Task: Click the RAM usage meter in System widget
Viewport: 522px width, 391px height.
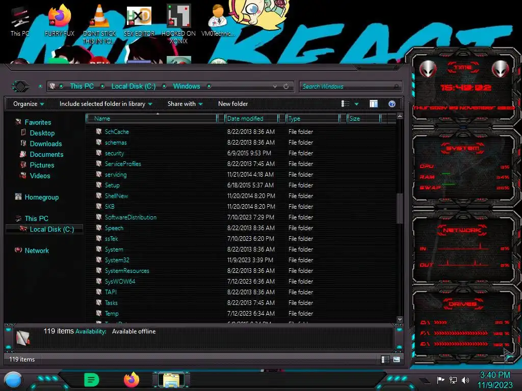Action: 465,177
